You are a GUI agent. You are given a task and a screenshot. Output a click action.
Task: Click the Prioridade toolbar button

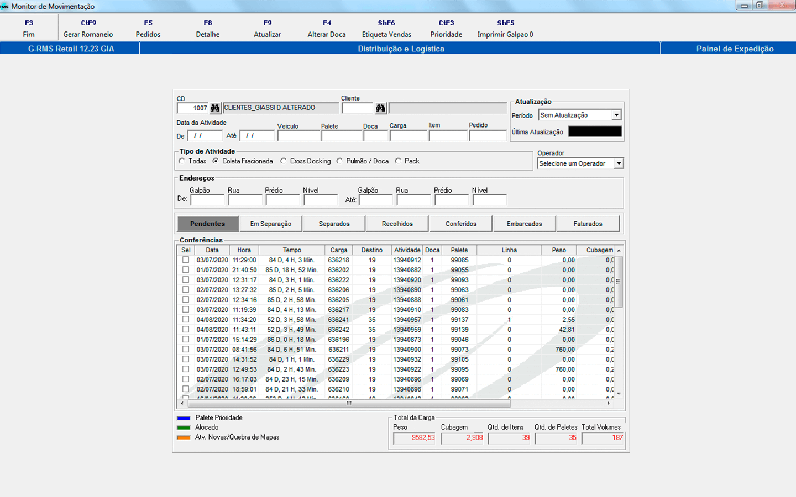click(446, 29)
